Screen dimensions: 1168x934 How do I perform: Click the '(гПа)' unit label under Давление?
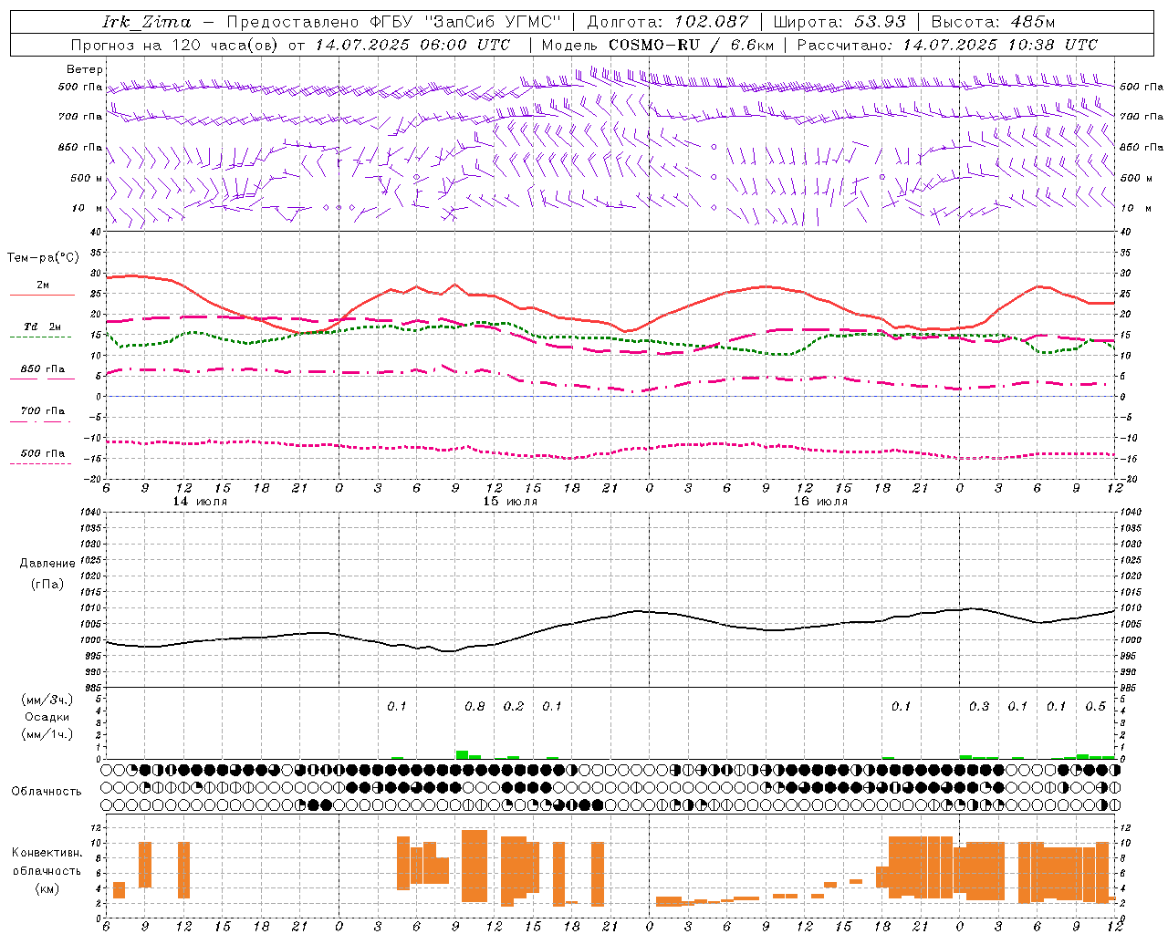click(47, 584)
